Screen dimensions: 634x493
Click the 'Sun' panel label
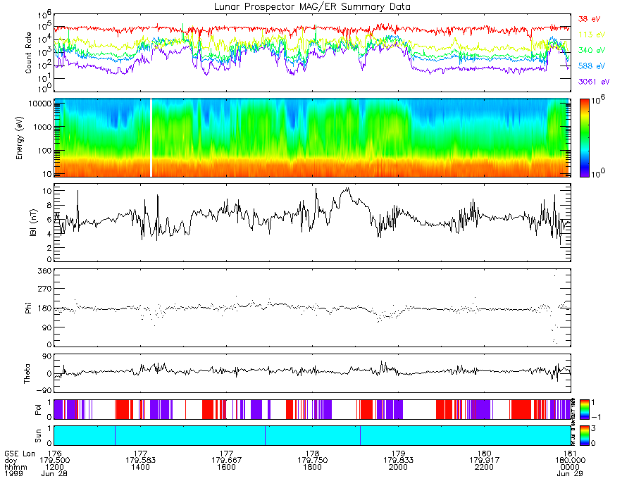[37, 436]
